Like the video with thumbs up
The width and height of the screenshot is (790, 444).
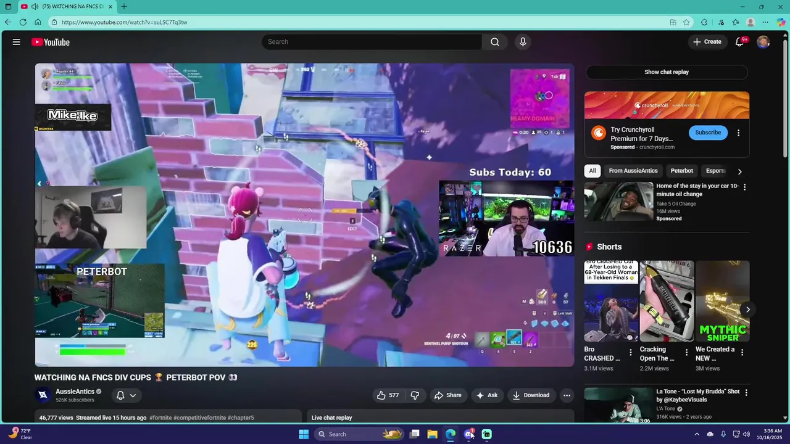pyautogui.click(x=388, y=395)
